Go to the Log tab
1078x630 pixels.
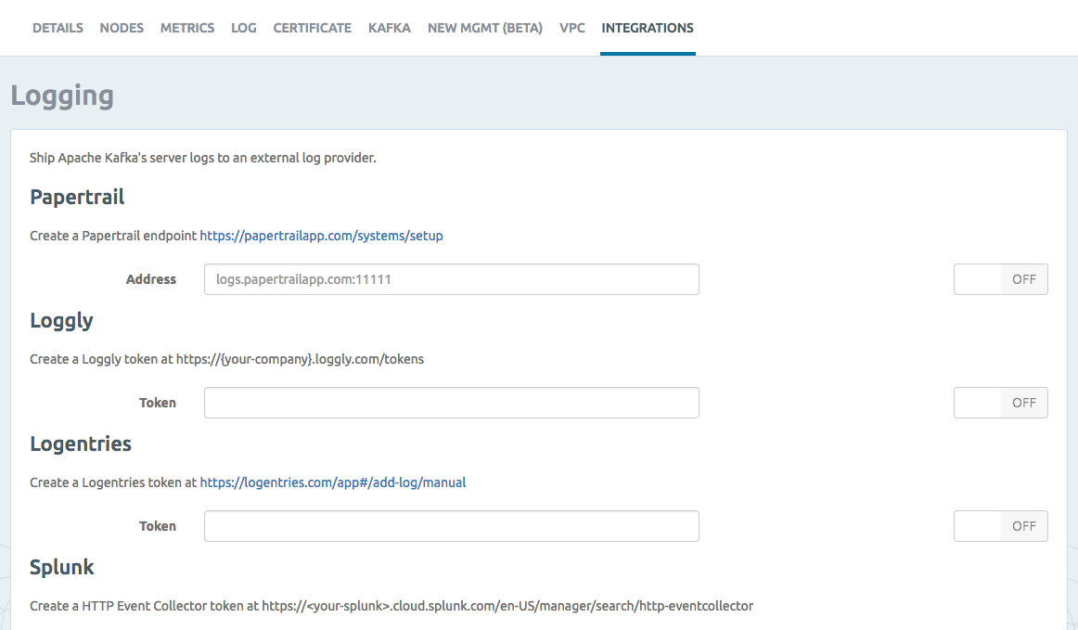click(x=243, y=28)
